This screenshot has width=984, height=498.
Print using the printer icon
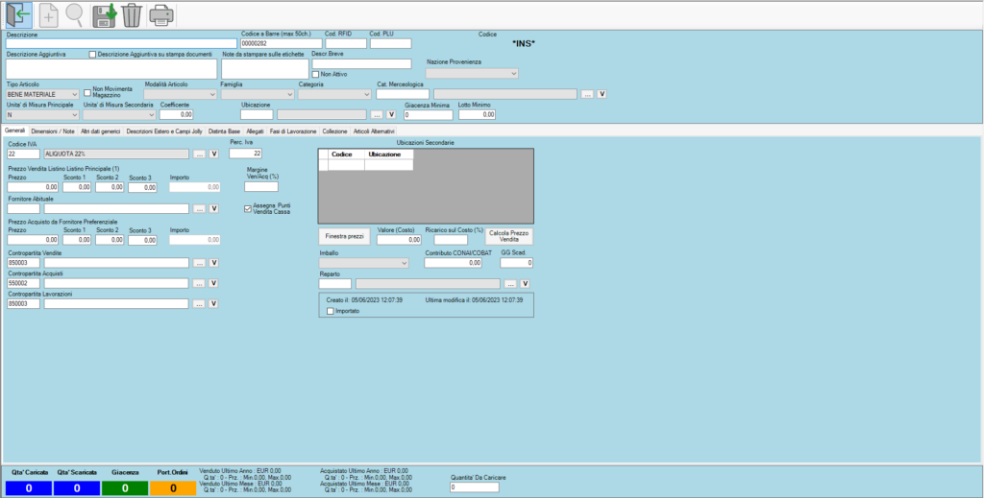pos(162,15)
